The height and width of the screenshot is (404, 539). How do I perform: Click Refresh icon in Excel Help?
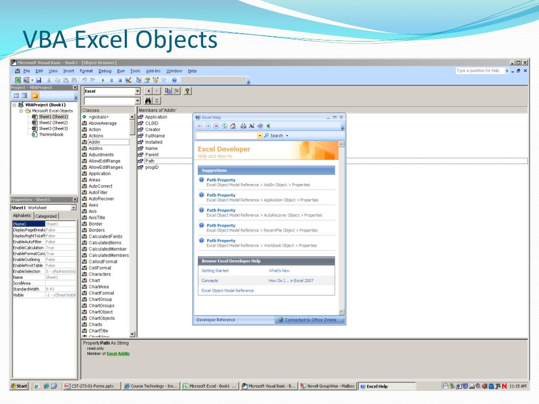pyautogui.click(x=224, y=126)
